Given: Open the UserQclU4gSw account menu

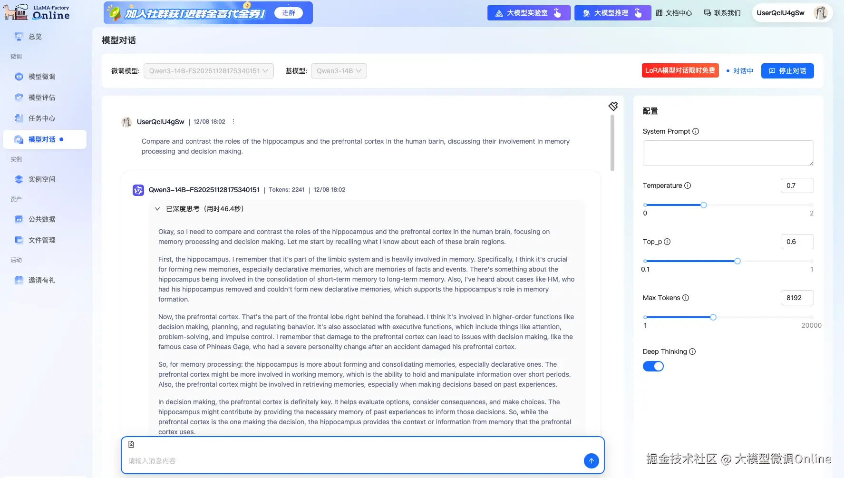Looking at the screenshot, I should coord(793,13).
